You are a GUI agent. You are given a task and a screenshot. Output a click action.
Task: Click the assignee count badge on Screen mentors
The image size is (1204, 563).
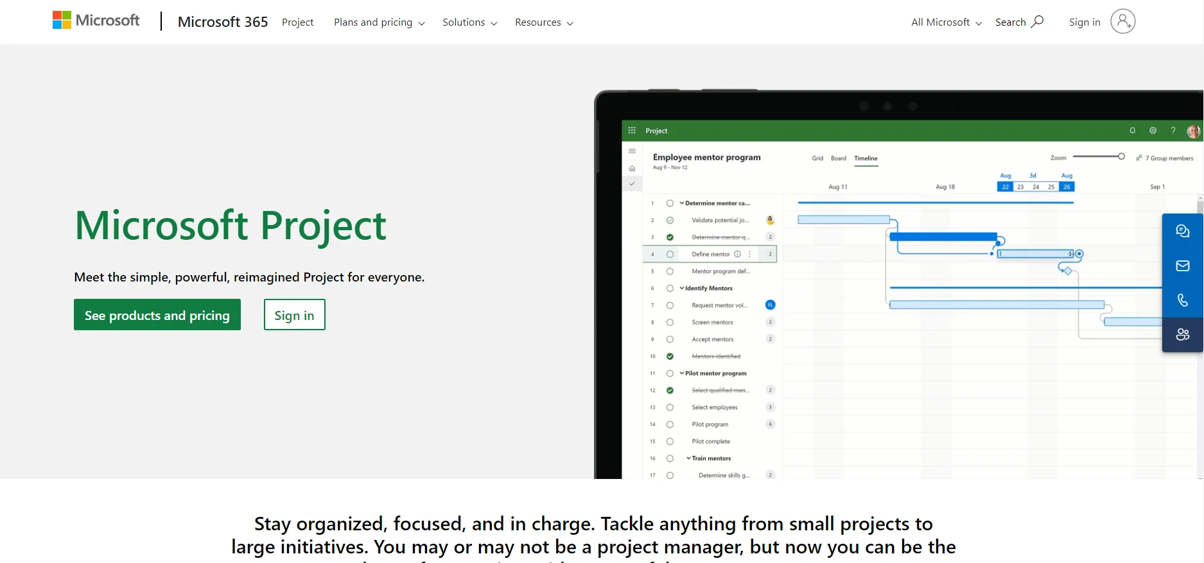tap(771, 322)
